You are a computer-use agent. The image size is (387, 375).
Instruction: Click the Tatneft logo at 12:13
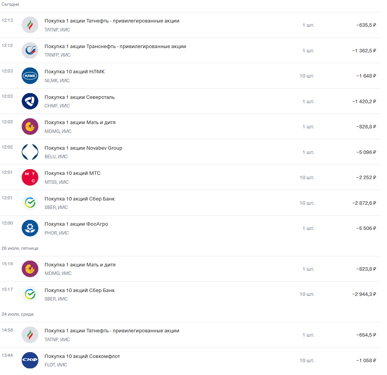click(30, 25)
